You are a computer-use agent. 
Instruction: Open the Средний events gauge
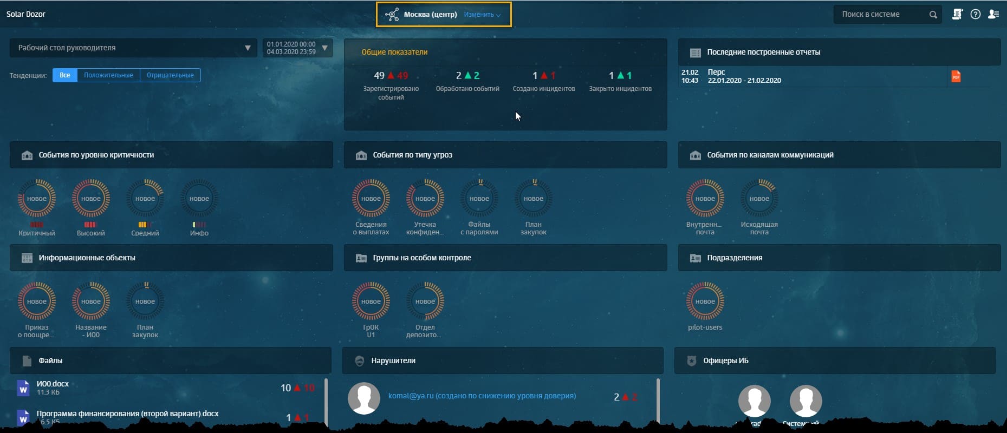(145, 199)
